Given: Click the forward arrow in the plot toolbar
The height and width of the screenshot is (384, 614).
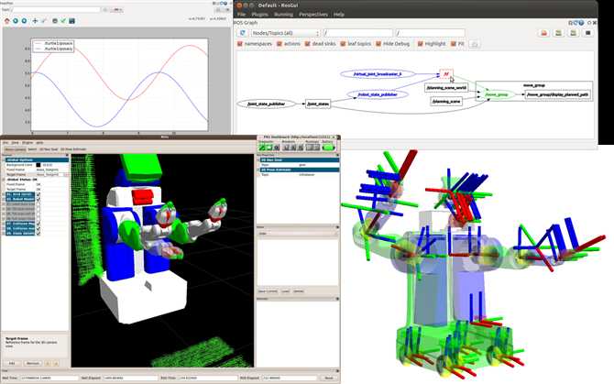Looking at the screenshot, I should tap(24, 21).
